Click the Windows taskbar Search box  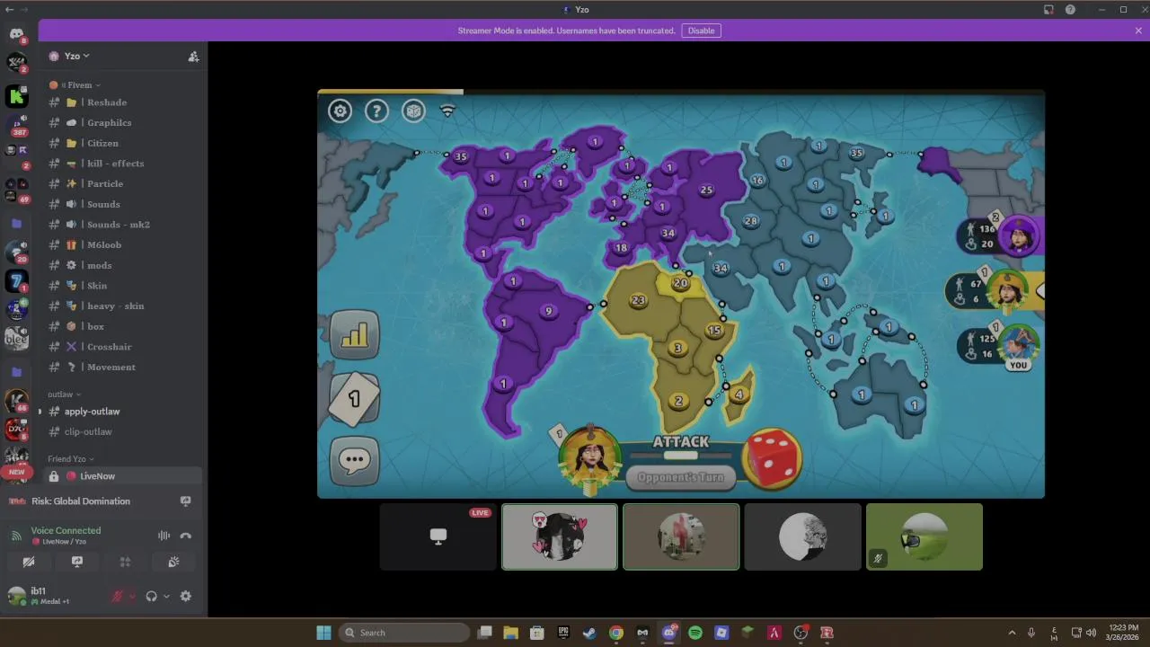tap(406, 633)
